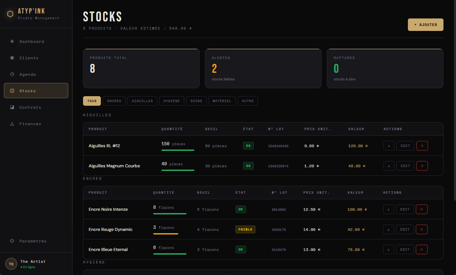Click lot number 3245345345

tap(278, 146)
